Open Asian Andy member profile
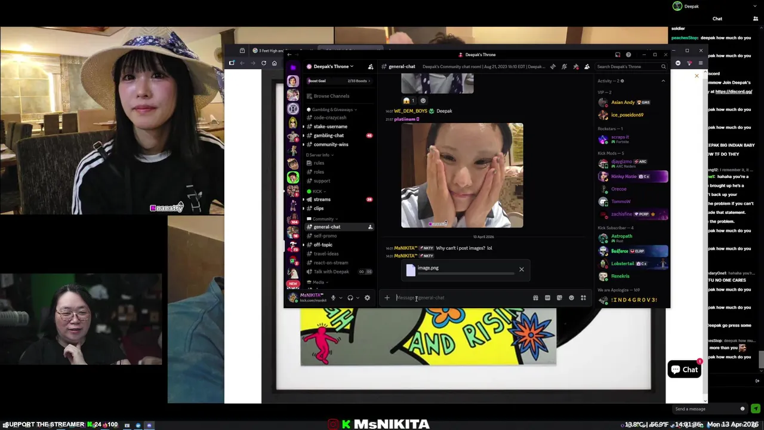The height and width of the screenshot is (430, 764). coord(632,103)
